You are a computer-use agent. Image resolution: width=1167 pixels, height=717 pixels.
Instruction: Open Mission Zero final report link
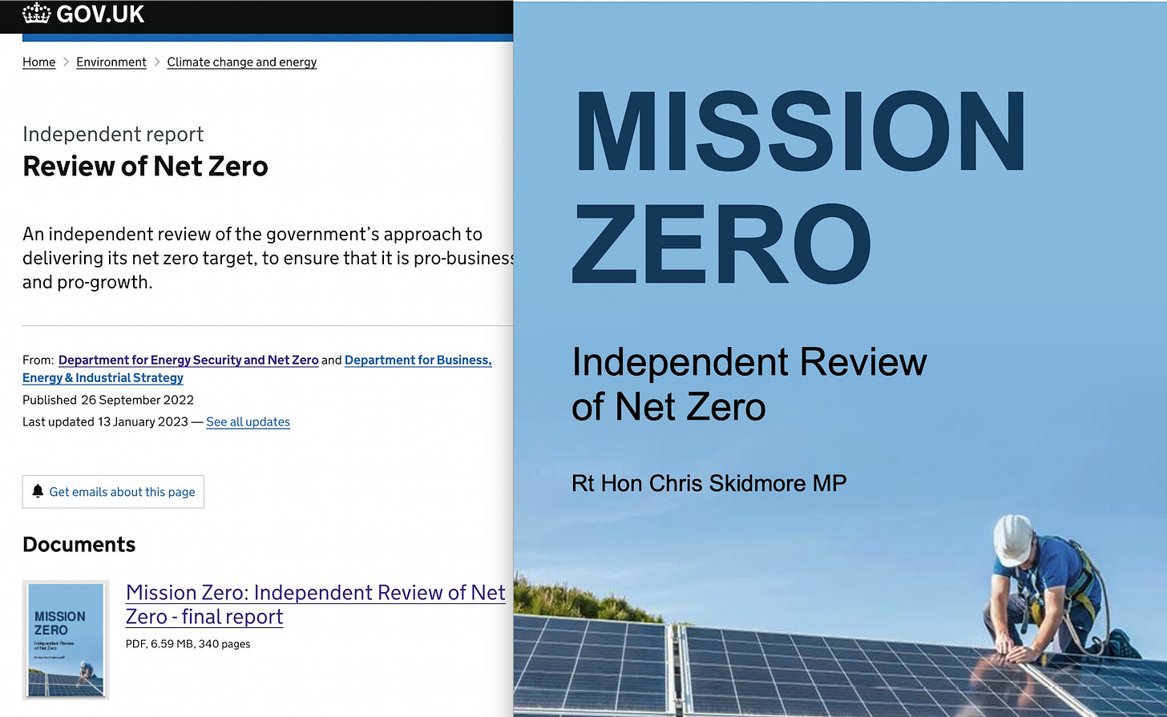point(316,605)
